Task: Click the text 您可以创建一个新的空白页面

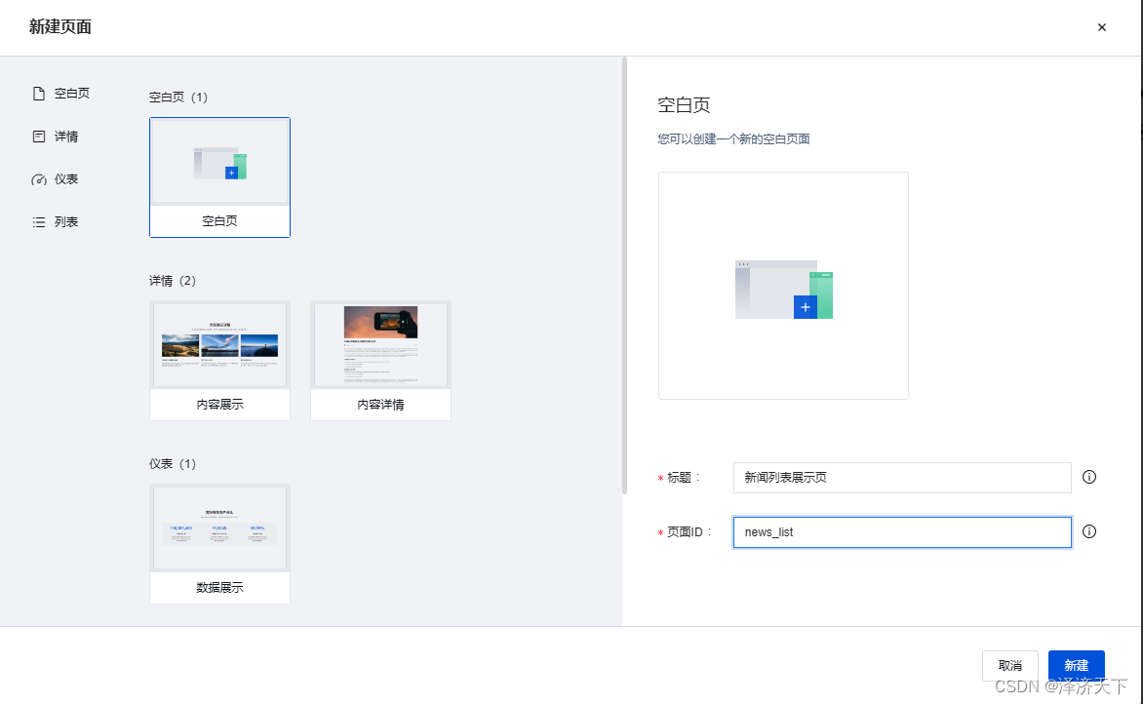Action: [733, 138]
